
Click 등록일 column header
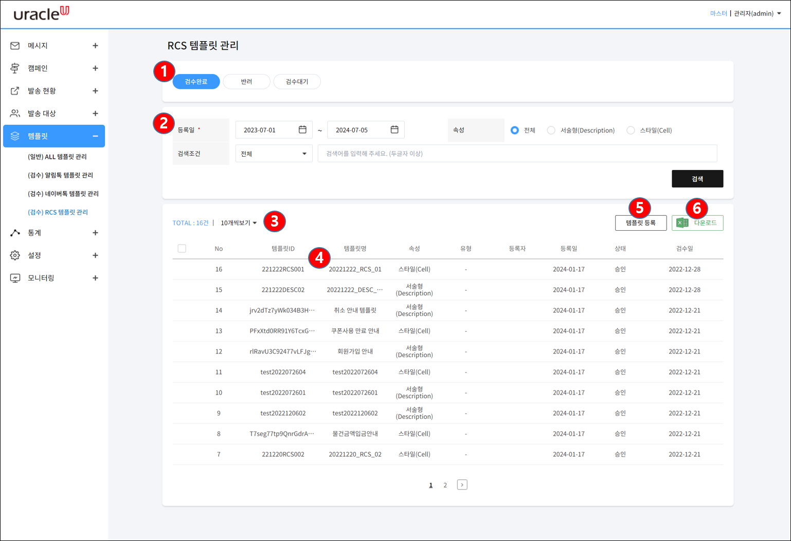569,249
